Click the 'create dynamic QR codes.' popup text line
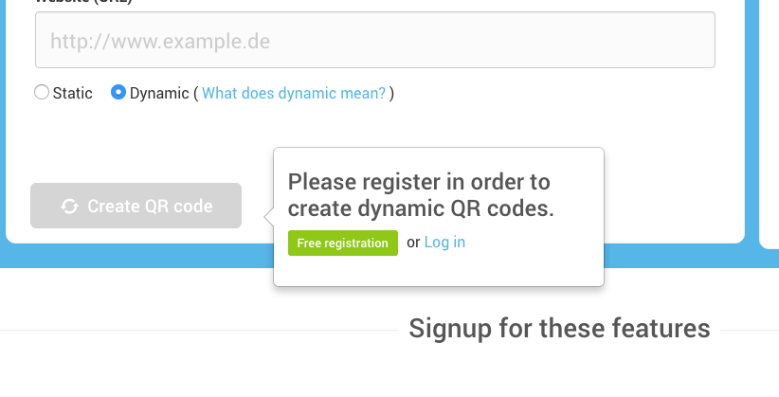Image resolution: width=779 pixels, height=397 pixels. [420, 208]
